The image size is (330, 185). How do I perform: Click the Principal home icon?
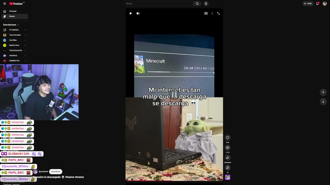5,11
